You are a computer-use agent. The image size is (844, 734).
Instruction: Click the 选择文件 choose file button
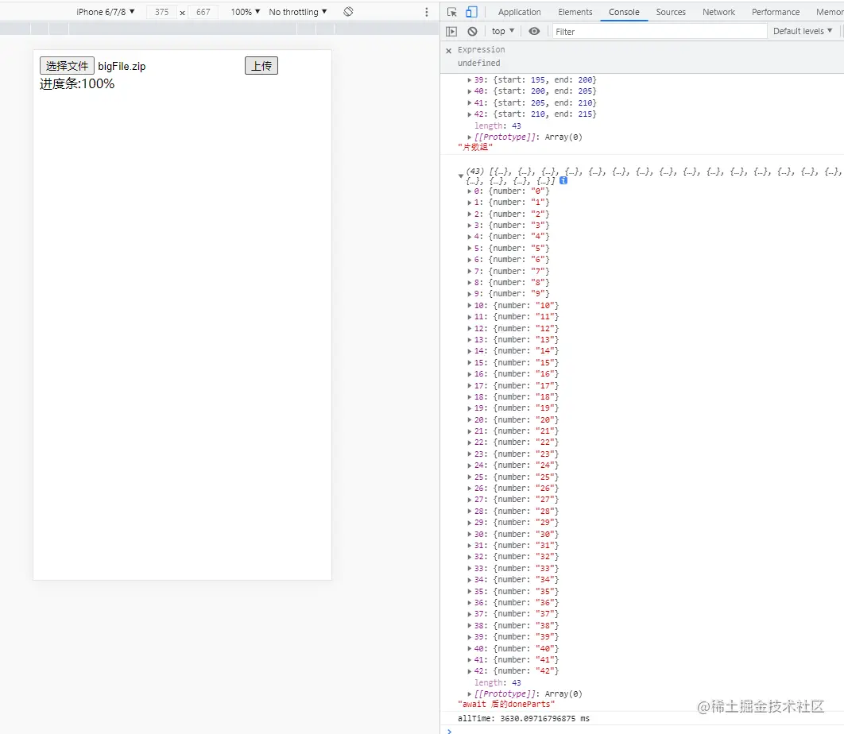pyautogui.click(x=67, y=66)
